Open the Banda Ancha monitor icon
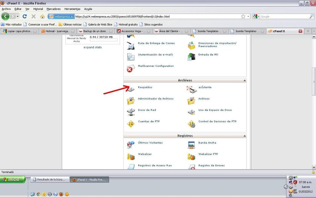316x198 pixels. (x=191, y=145)
